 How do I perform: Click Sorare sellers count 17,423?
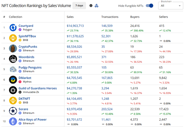[164, 109]
